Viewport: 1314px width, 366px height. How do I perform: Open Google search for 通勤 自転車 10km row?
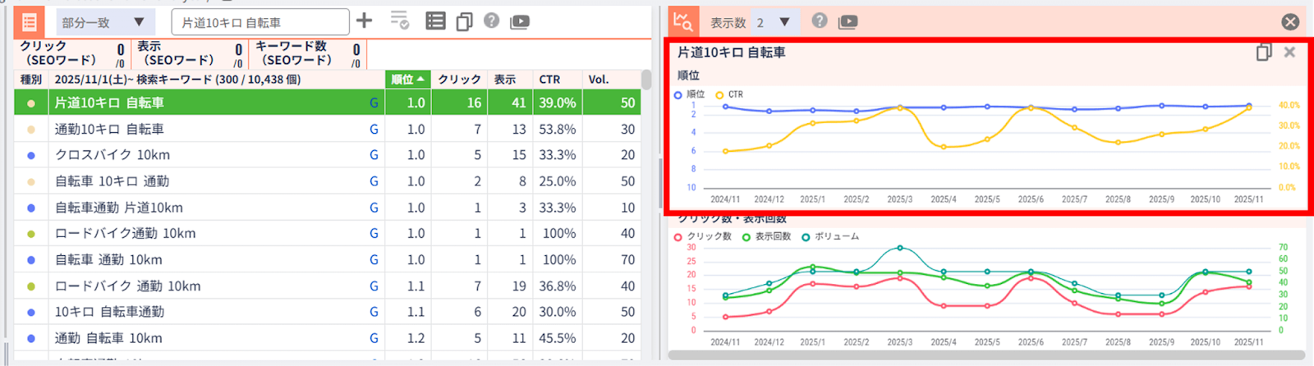pos(374,338)
